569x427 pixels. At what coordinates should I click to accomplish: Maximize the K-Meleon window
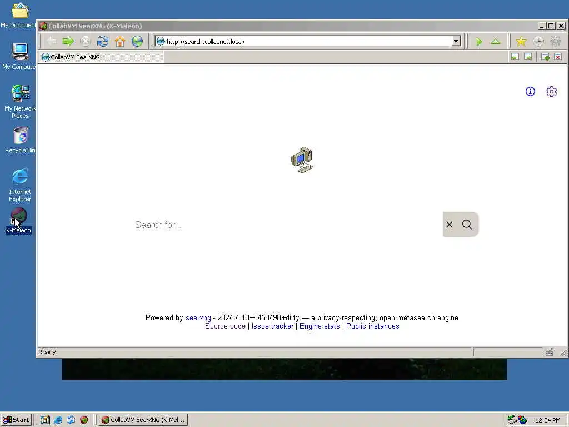click(x=551, y=26)
